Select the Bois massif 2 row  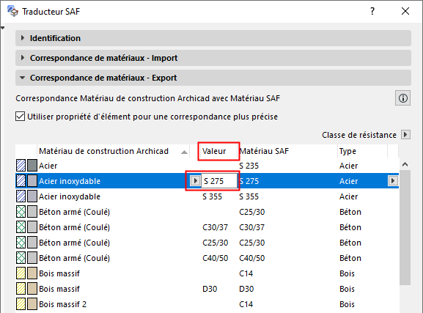click(207, 304)
